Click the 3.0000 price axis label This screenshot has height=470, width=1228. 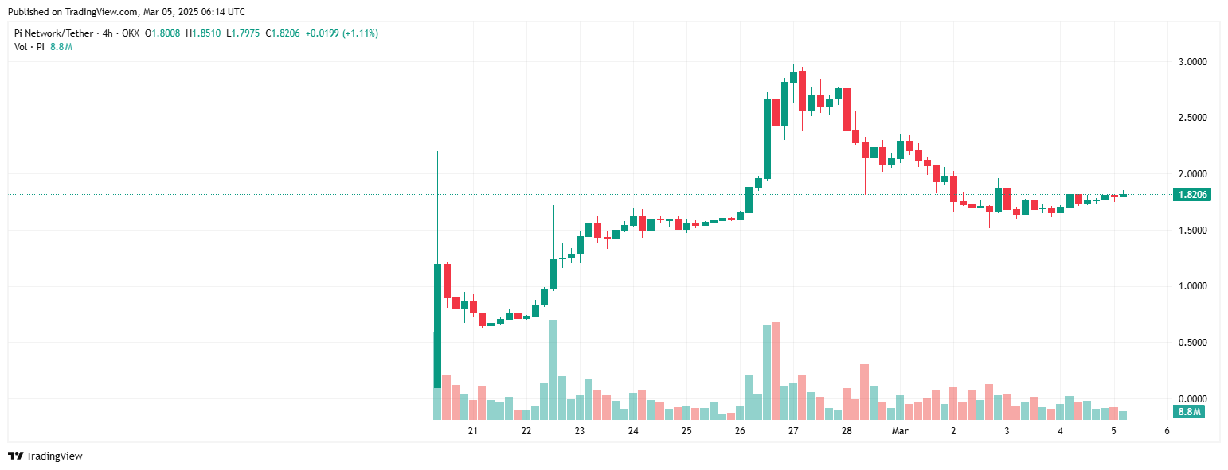point(1192,62)
